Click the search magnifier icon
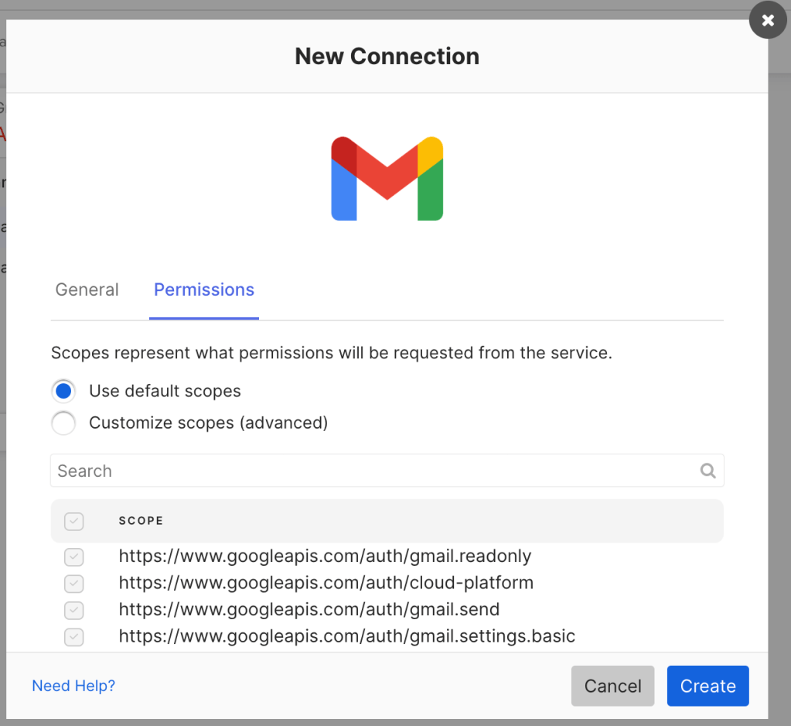This screenshot has width=791, height=726. tap(707, 471)
